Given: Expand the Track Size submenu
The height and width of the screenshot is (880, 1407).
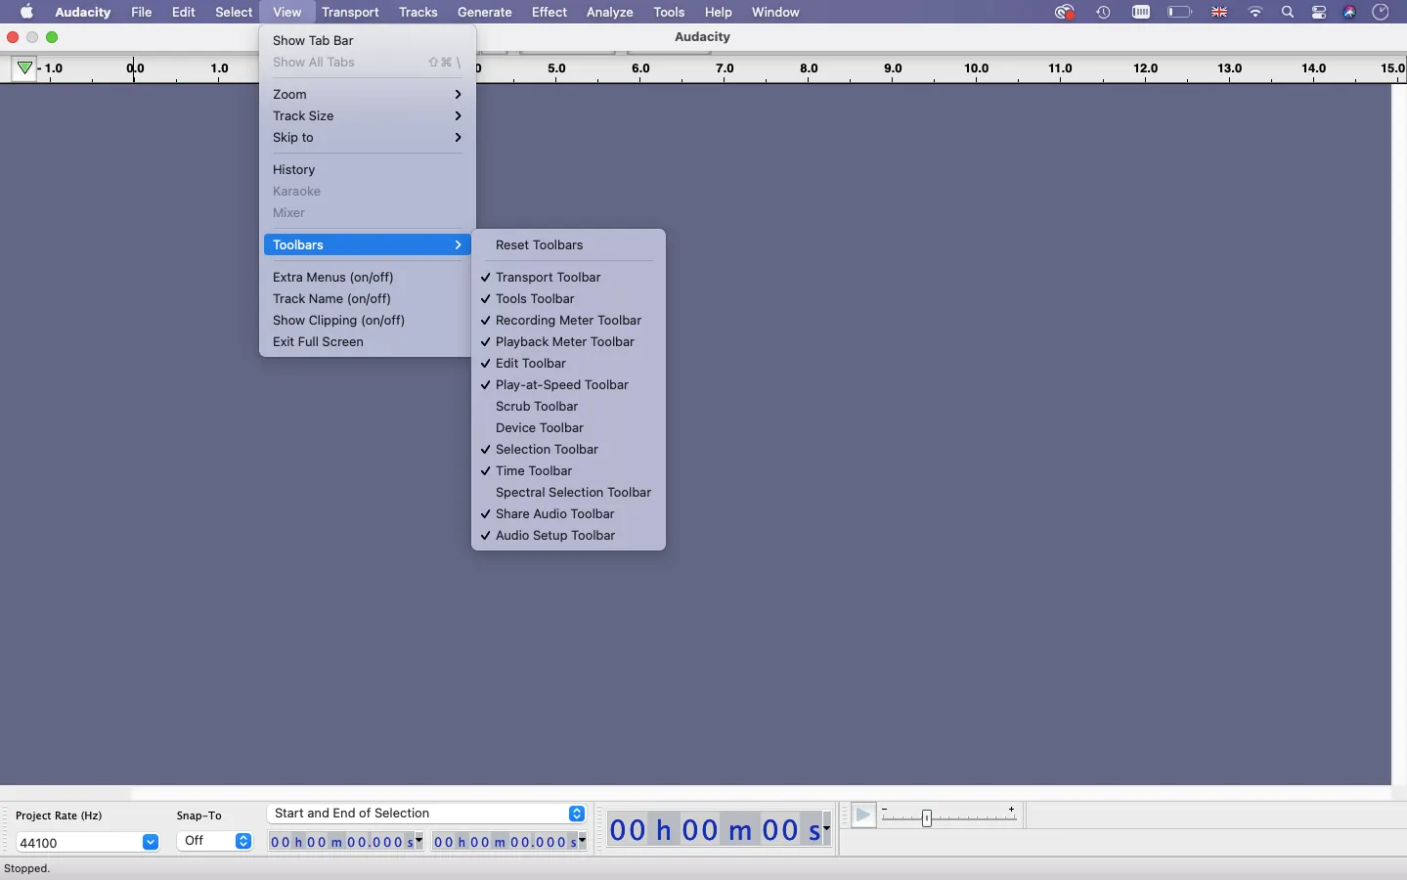Looking at the screenshot, I should click(368, 116).
